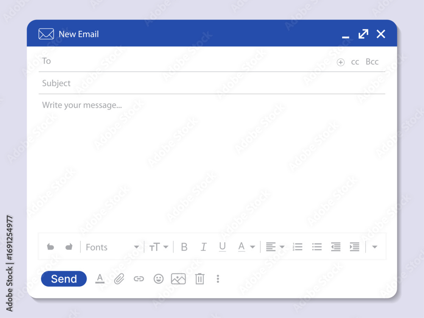Viewport: 424px width, 318px height.
Task: Expand the alignment dropdown arrow
Action: click(x=282, y=247)
